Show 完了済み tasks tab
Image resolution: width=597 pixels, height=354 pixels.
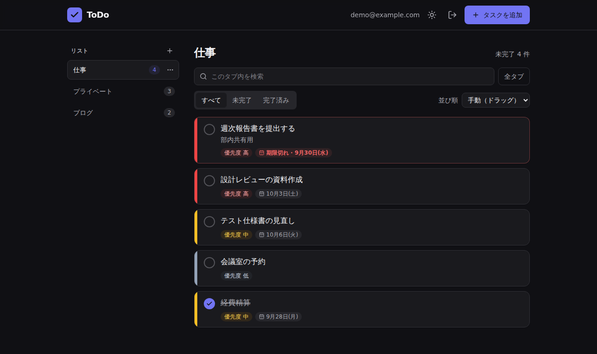[x=276, y=100]
